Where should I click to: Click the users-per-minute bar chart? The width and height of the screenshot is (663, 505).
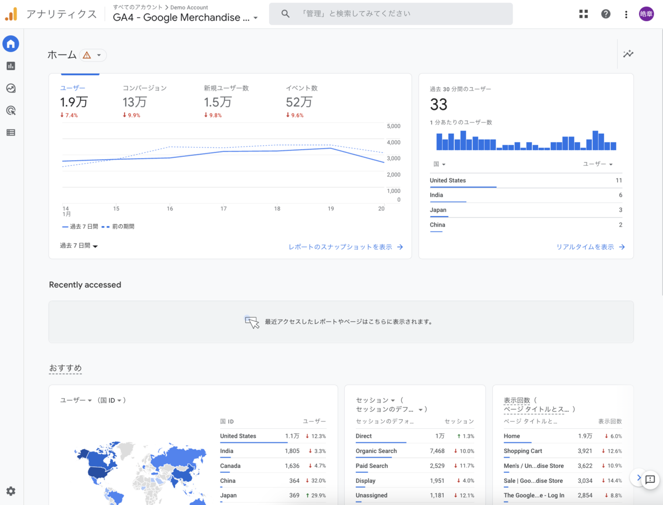pyautogui.click(x=526, y=140)
